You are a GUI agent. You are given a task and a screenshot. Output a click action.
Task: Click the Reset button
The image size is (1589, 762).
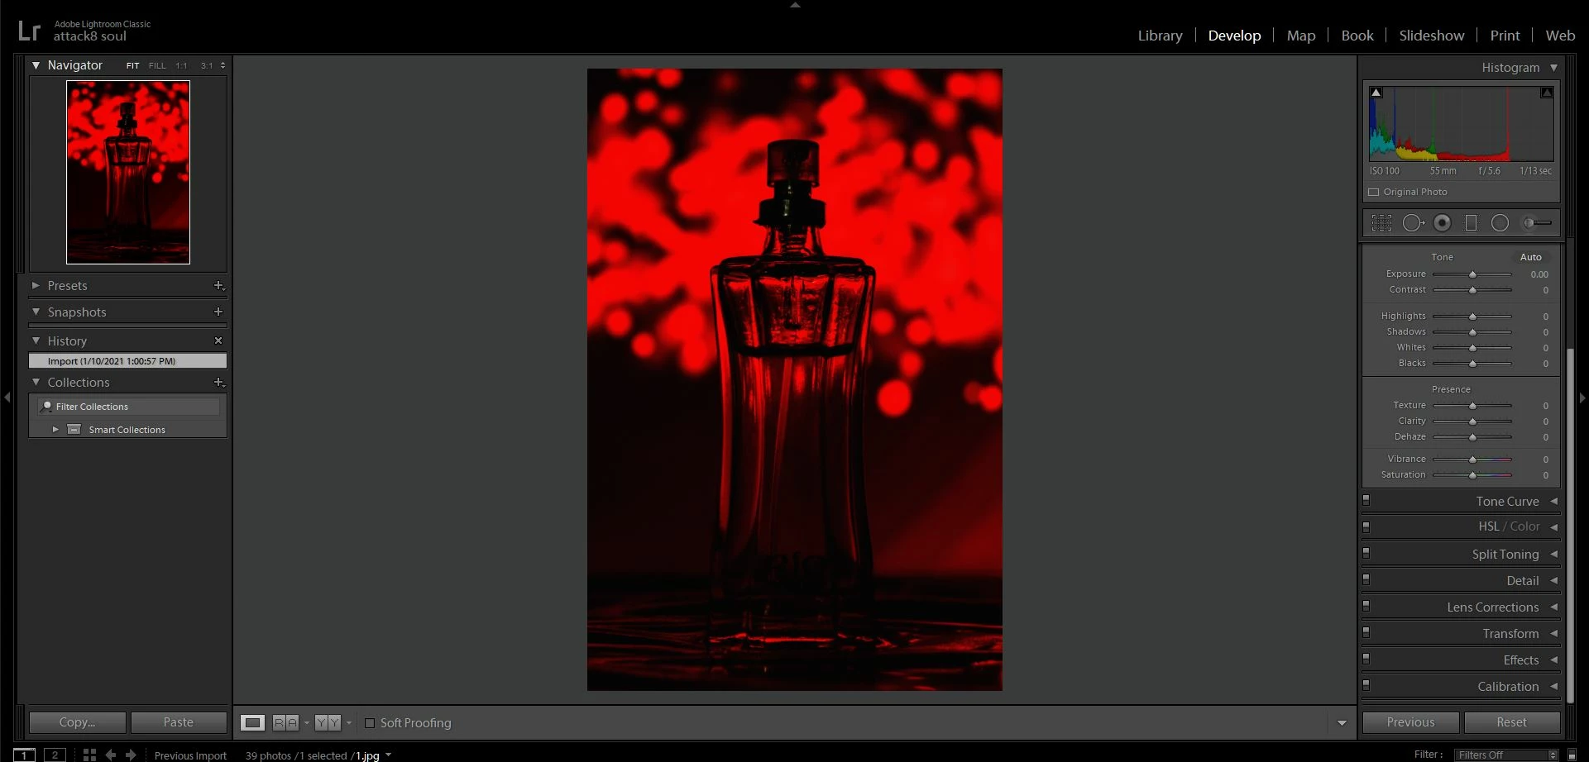click(1512, 722)
